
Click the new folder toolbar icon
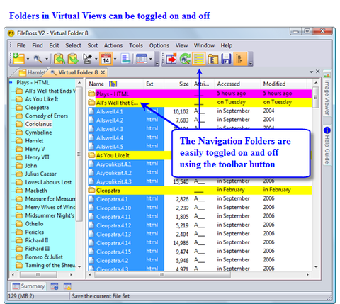point(19,59)
